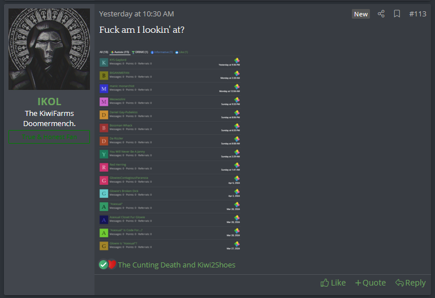Image resolution: width=435 pixels, height=298 pixels.
Task: Open the Kiwi2Shoes reactor profile
Action: (215, 265)
